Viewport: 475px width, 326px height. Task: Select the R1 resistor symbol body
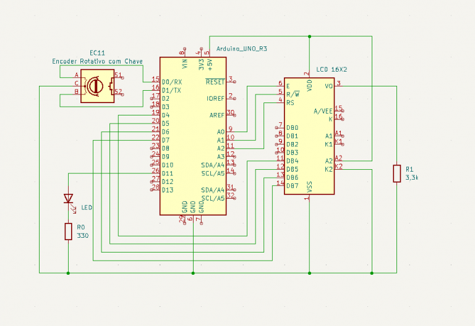tap(396, 173)
